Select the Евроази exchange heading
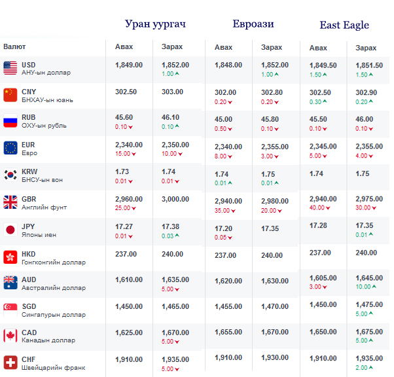The width and height of the screenshot is (394, 377). pyautogui.click(x=253, y=24)
